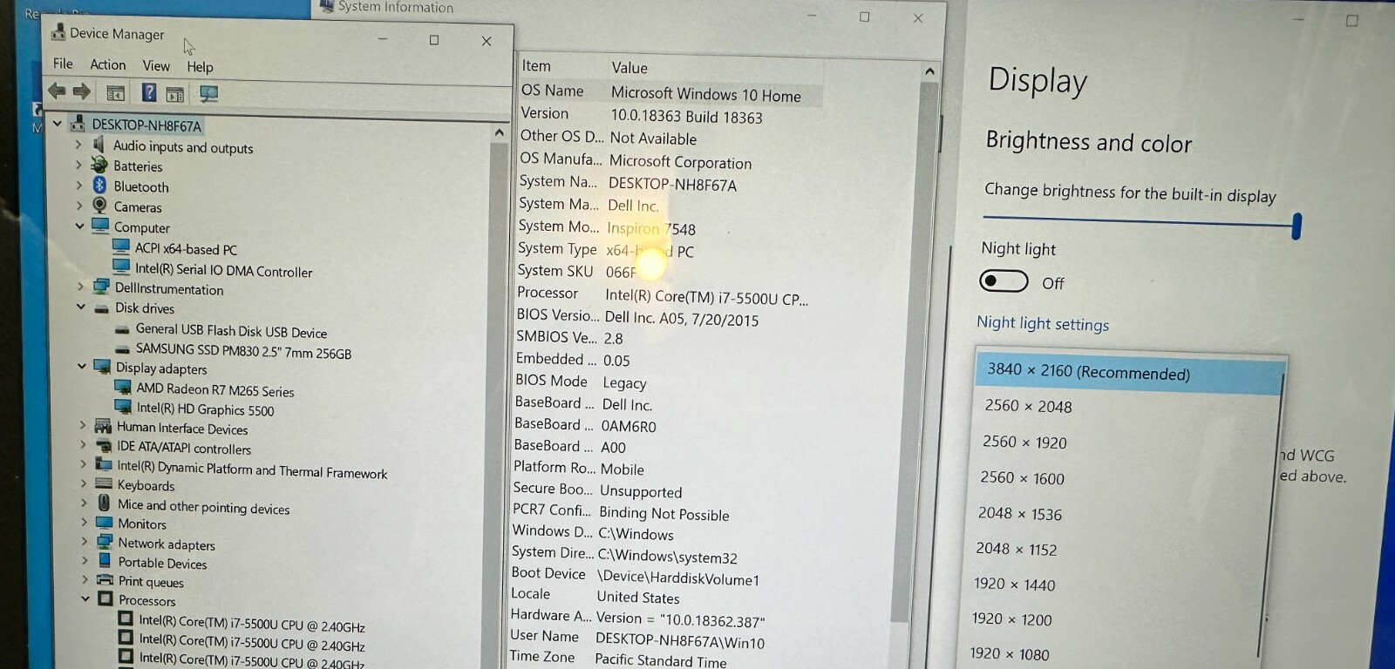Expand the Batteries tree node

pyautogui.click(x=78, y=165)
